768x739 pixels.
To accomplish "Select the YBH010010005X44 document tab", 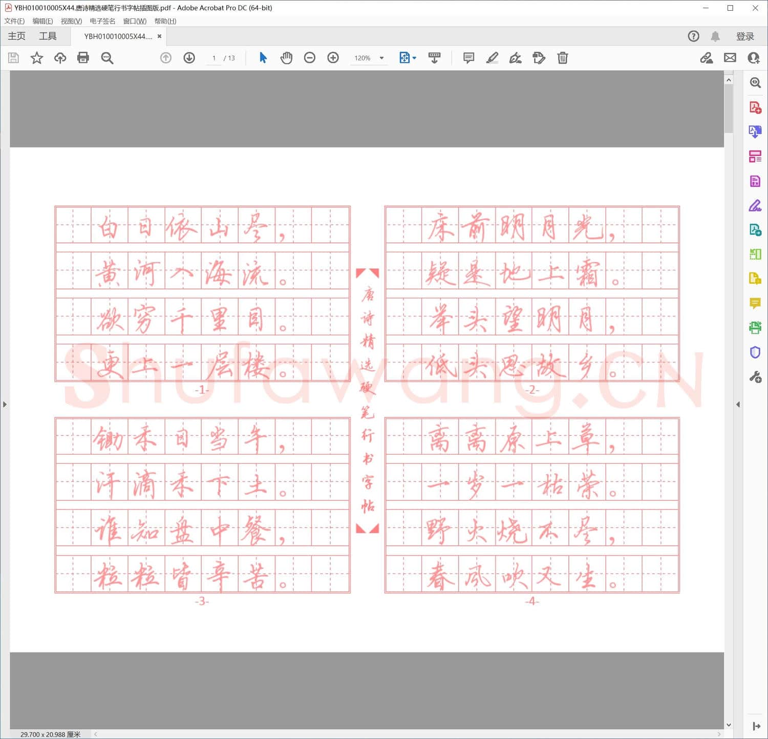I will [x=118, y=36].
